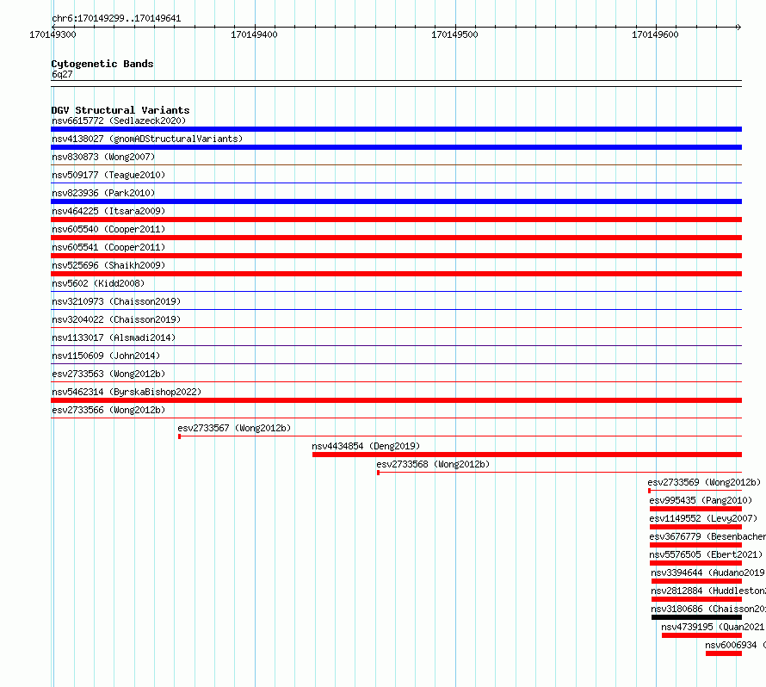Image resolution: width=766 pixels, height=687 pixels.
Task: Open the nsv5602 (Kidd2008) variant
Action: click(x=98, y=283)
